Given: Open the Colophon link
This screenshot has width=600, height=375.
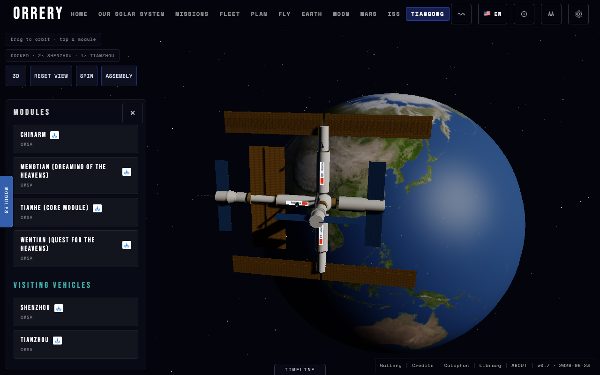Looking at the screenshot, I should 457,366.
